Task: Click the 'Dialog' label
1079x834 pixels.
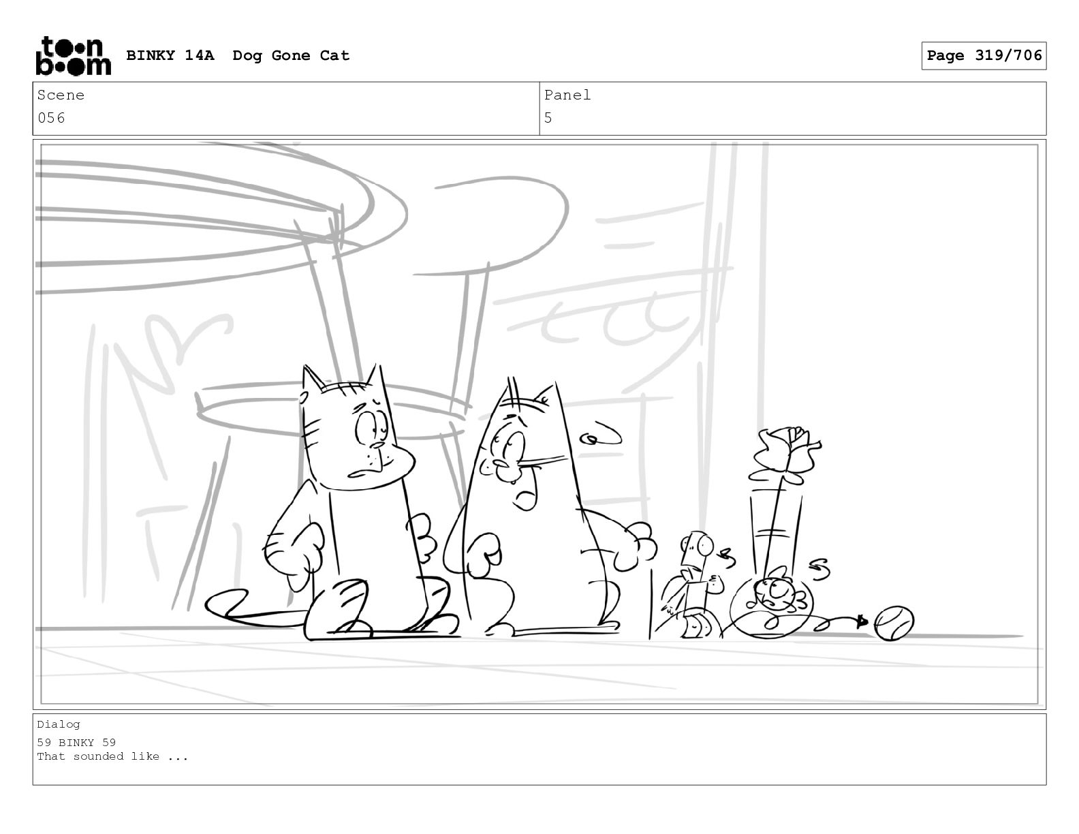Action: click(59, 724)
